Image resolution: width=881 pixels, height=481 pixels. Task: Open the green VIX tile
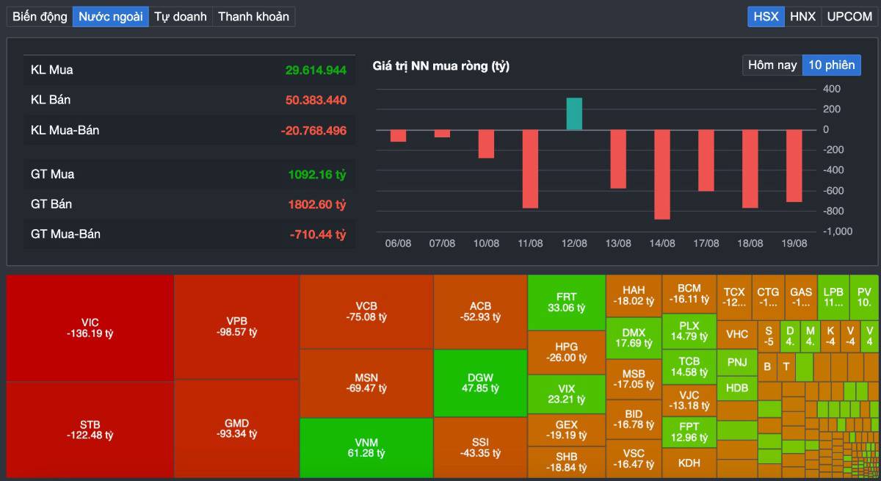click(x=566, y=394)
